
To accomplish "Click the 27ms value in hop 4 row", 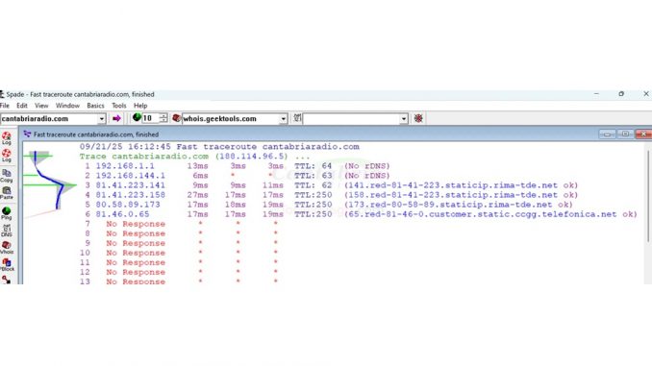I will click(x=197, y=195).
